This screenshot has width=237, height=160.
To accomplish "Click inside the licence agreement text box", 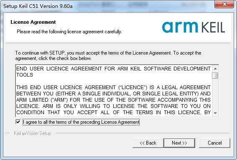I will pyautogui.click(x=114, y=90).
